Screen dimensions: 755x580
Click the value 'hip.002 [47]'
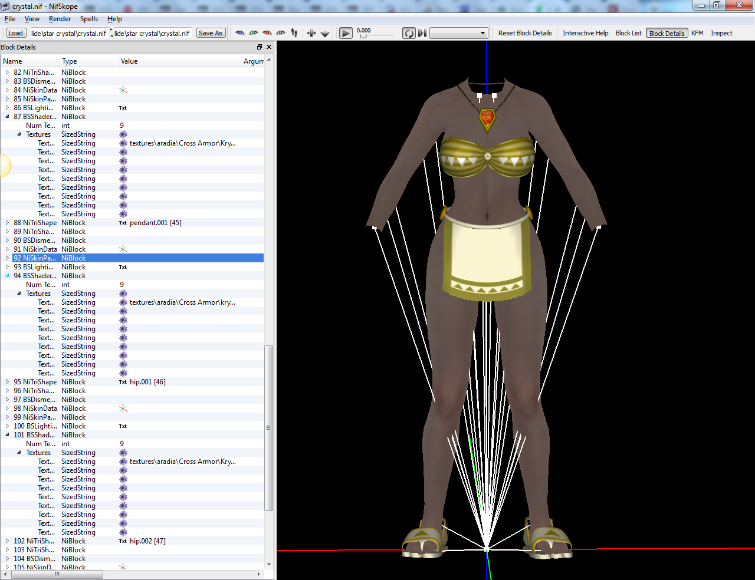[148, 541]
